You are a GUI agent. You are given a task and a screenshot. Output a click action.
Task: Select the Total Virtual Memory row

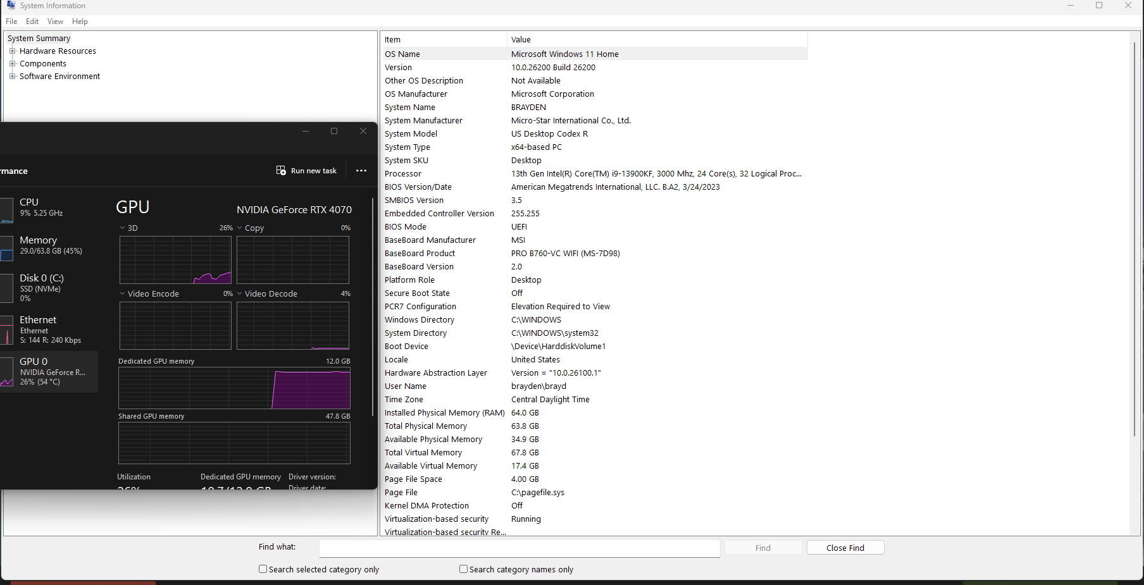click(594, 453)
